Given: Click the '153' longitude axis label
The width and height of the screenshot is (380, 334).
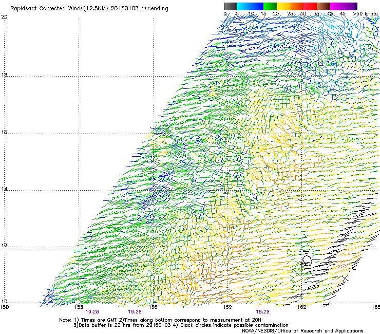Looking at the screenshot, I should click(79, 307).
